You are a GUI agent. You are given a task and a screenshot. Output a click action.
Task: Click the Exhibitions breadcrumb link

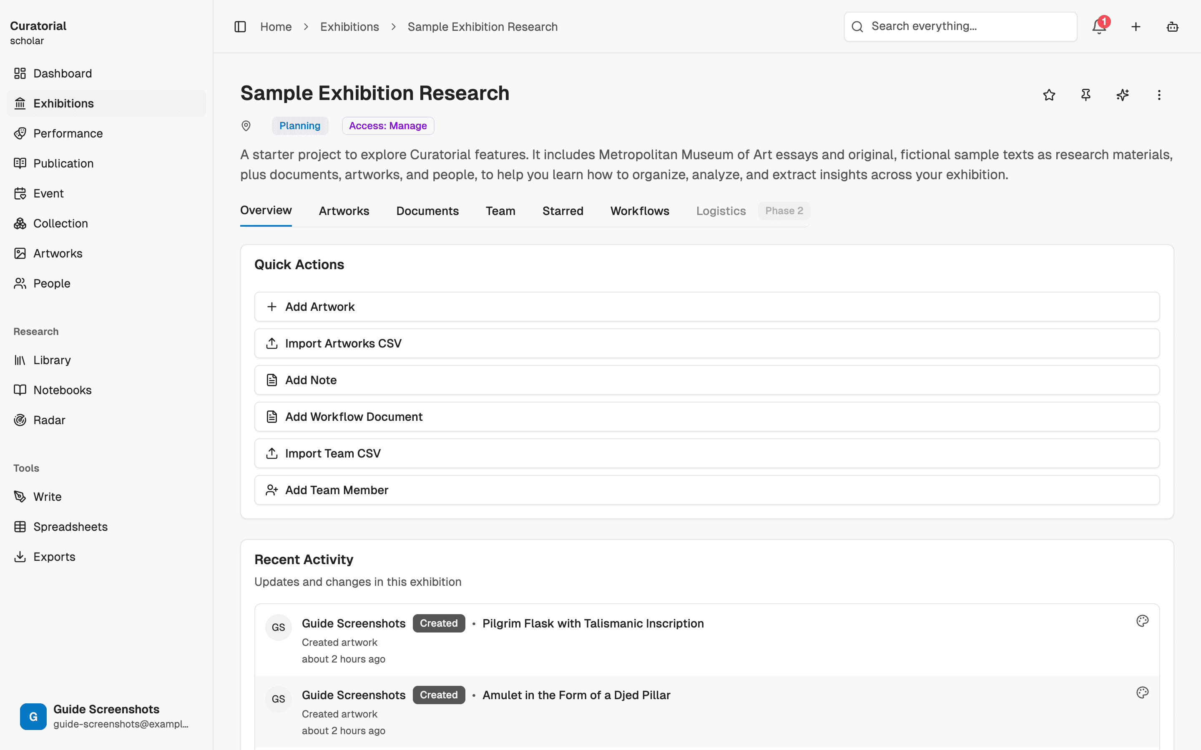pyautogui.click(x=349, y=27)
